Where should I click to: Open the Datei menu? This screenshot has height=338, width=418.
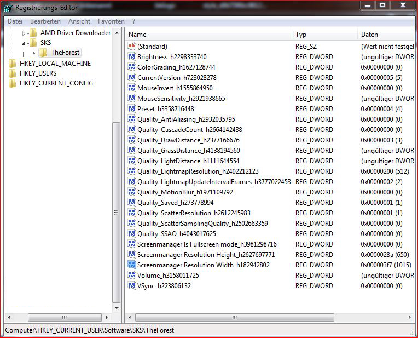pos(15,21)
